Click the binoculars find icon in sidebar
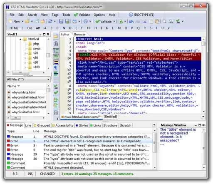Viewport: 213px width, 184px height. 56,44
